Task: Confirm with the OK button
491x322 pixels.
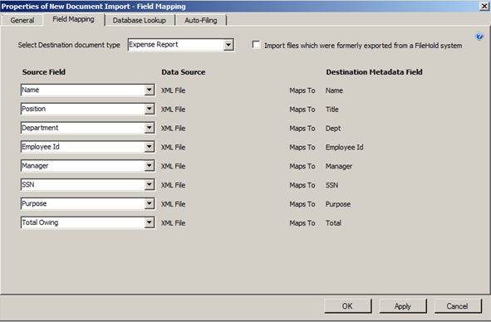Action: click(x=347, y=306)
